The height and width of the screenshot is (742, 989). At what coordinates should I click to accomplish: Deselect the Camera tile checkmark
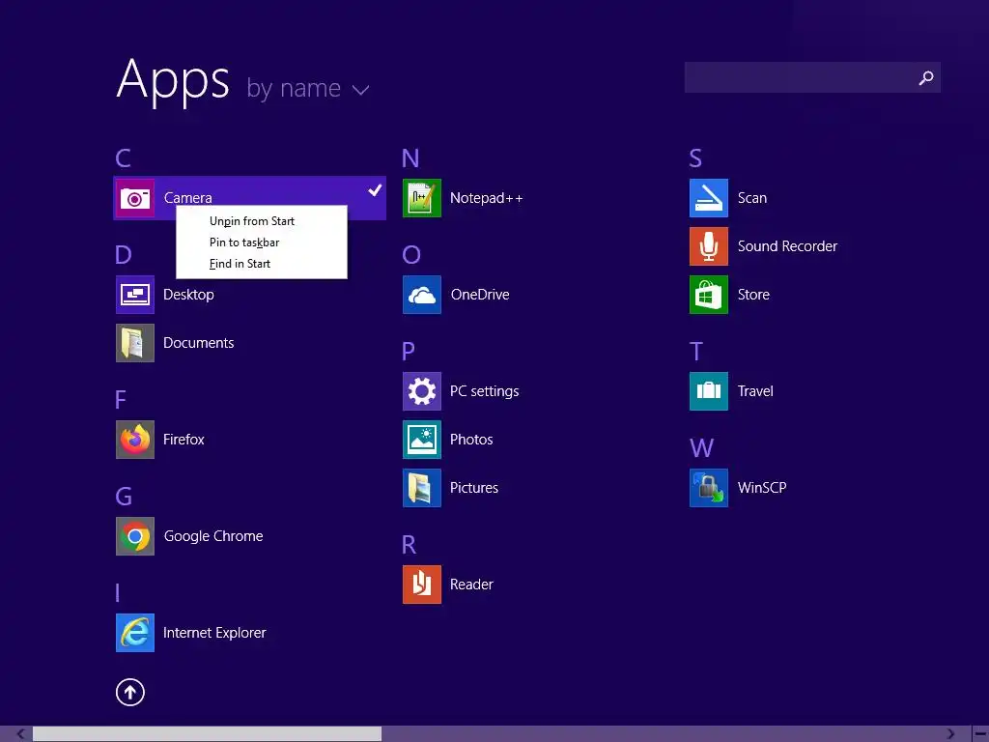pyautogui.click(x=375, y=189)
